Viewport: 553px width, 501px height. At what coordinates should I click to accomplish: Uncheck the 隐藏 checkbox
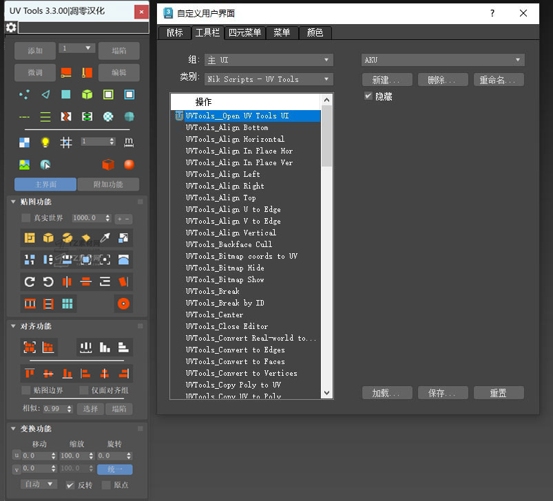pyautogui.click(x=368, y=96)
